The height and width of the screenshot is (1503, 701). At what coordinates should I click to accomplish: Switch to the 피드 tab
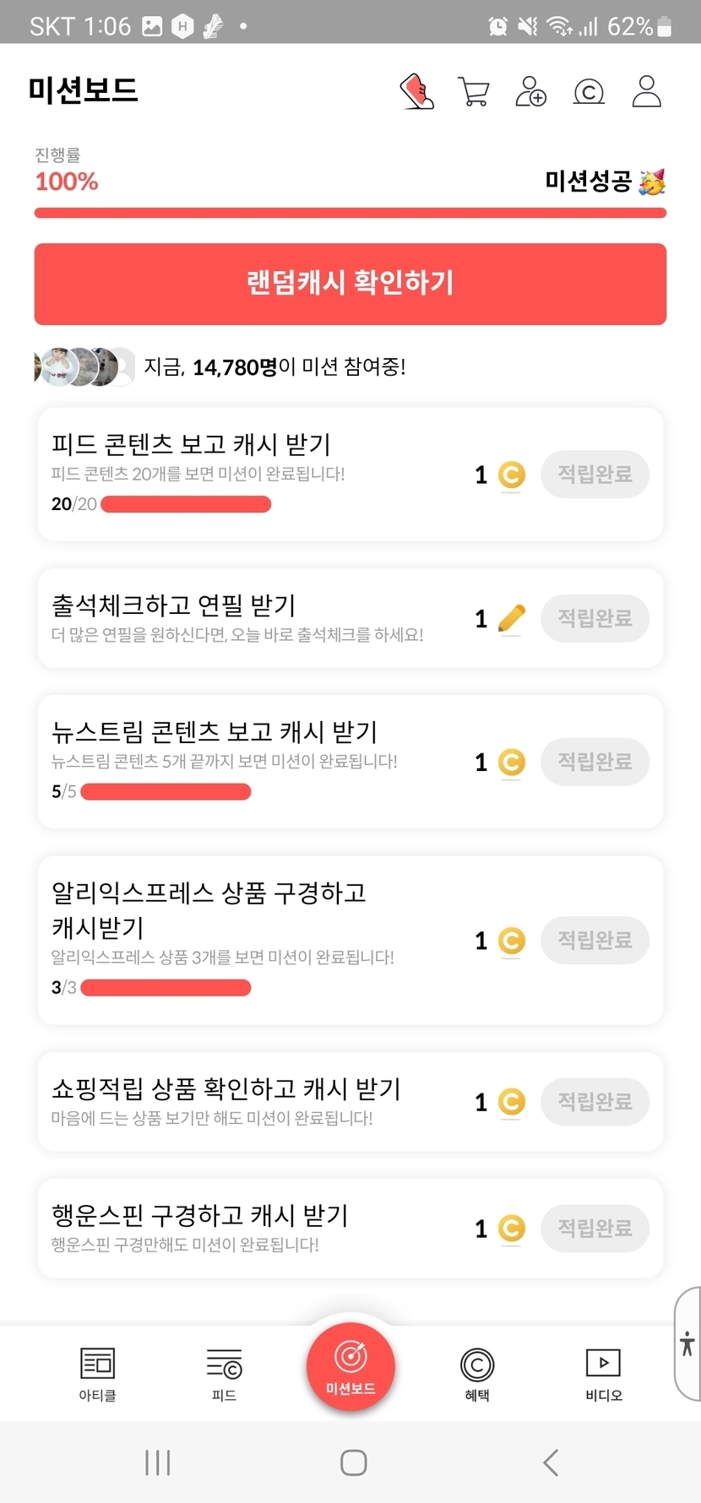point(224,1373)
